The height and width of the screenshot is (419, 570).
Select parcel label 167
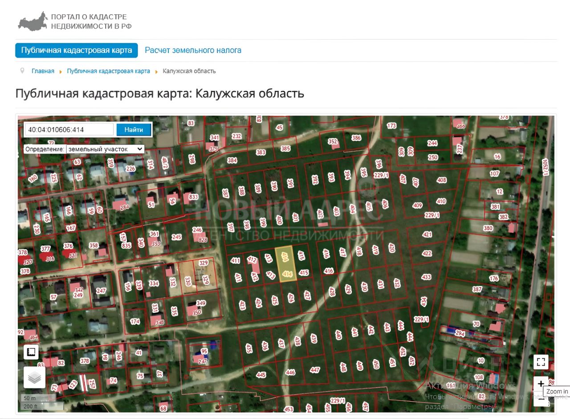tap(70, 228)
